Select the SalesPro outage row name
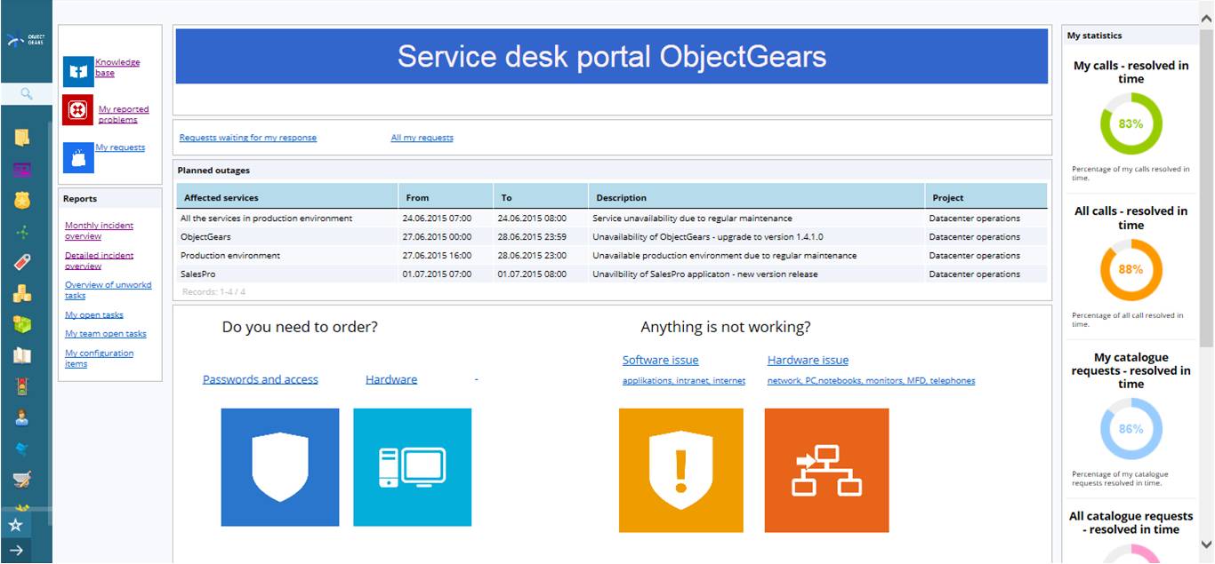 197,274
